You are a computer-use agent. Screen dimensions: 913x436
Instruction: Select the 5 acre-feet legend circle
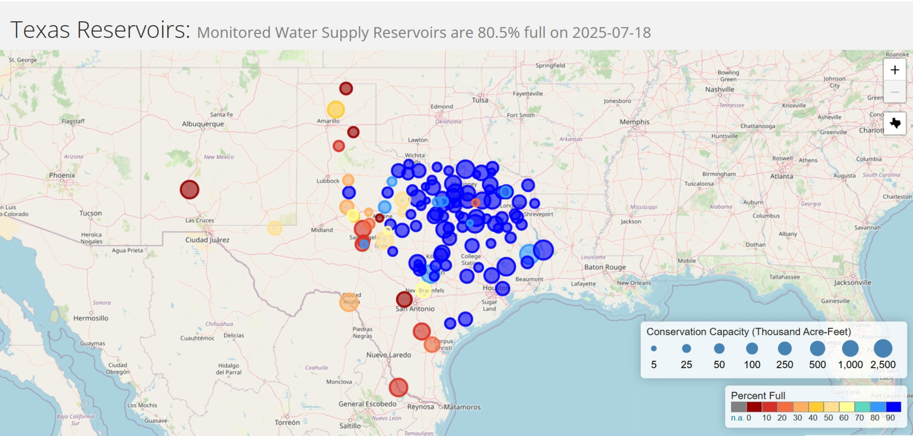(653, 349)
